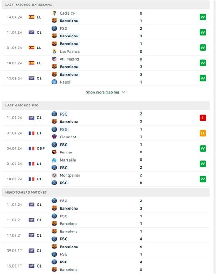
Task: Click the Atl. Madrid club crest icon
Action: tap(54, 59)
